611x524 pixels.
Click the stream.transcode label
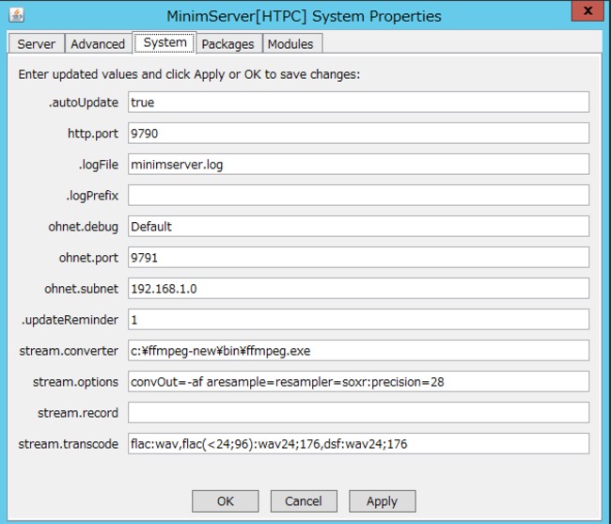point(69,444)
